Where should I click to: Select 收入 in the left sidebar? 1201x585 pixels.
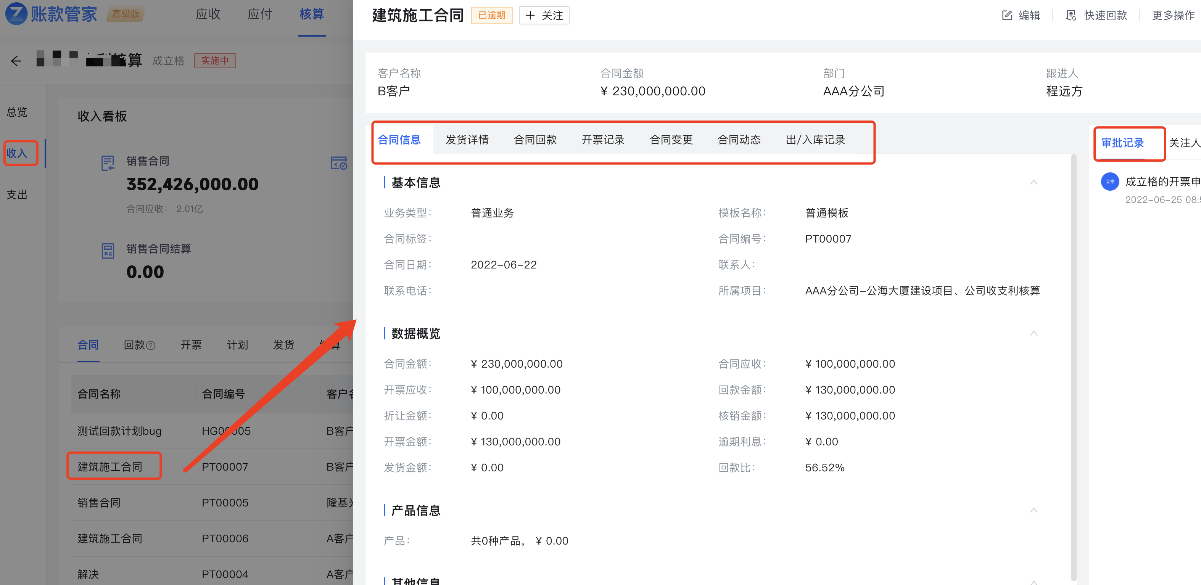[17, 153]
